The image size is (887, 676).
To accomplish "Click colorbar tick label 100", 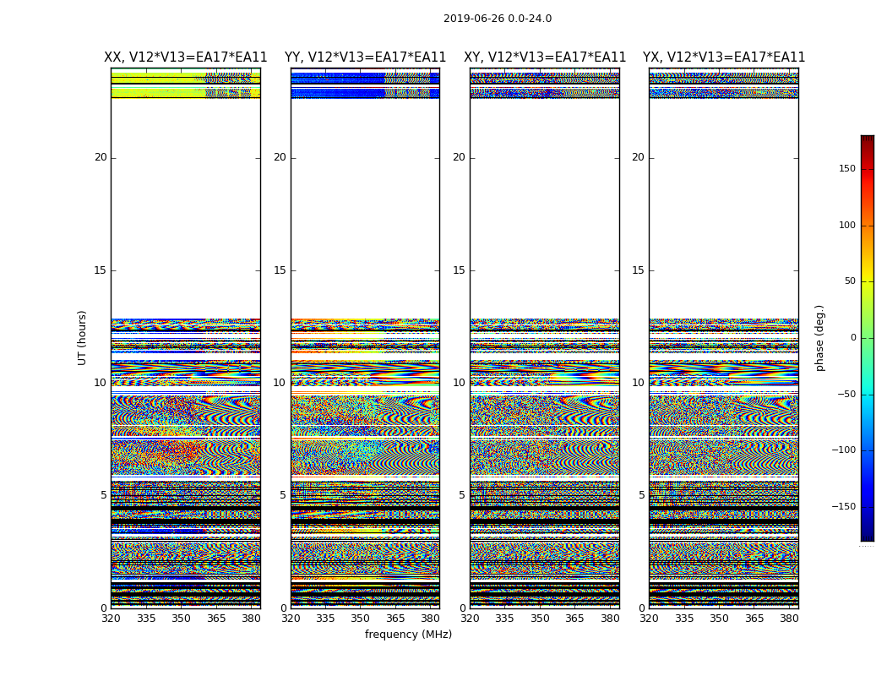I will coord(846,225).
